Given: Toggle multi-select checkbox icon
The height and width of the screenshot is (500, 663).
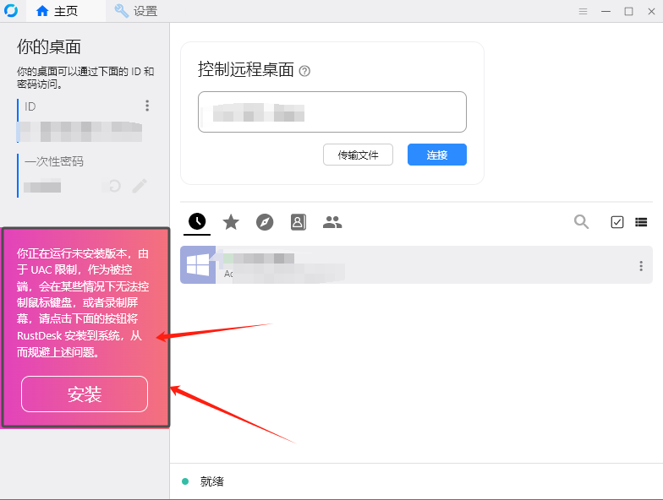Looking at the screenshot, I should (x=617, y=222).
